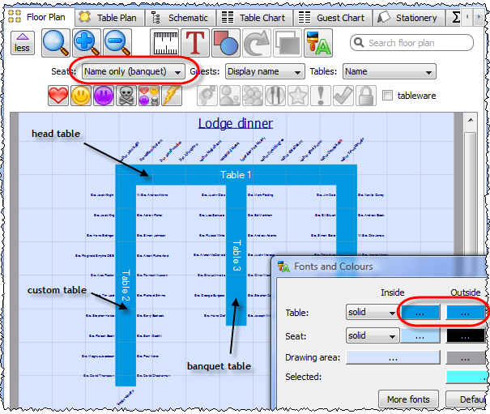The width and height of the screenshot is (490, 414).
Task: Click the single person silhouette icon
Action: pos(230,96)
